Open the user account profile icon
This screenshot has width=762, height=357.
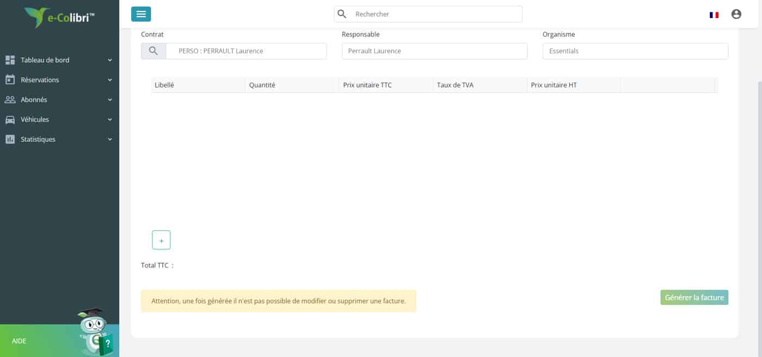736,14
